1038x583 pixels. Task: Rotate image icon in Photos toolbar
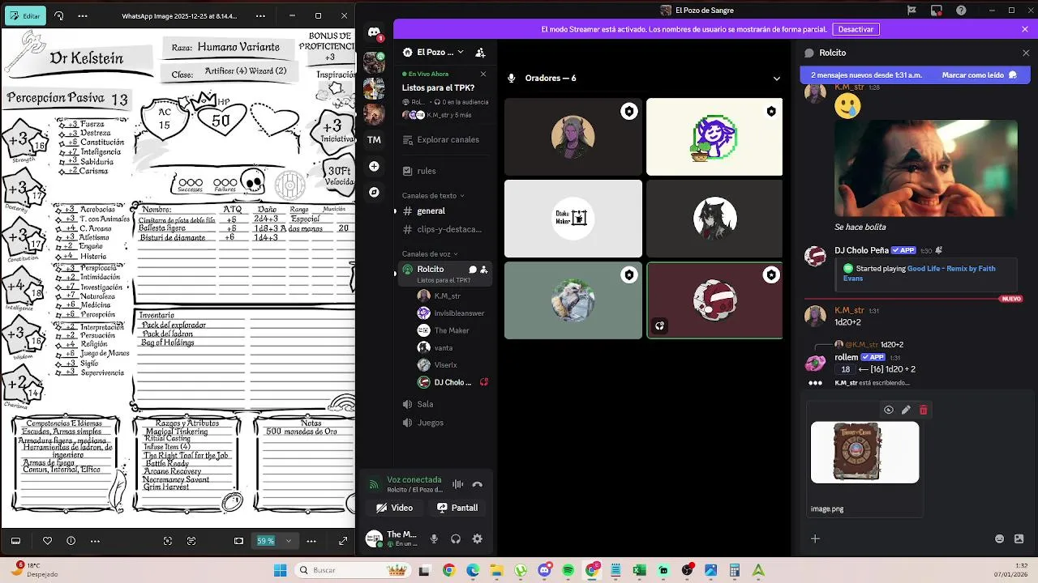[x=59, y=15]
